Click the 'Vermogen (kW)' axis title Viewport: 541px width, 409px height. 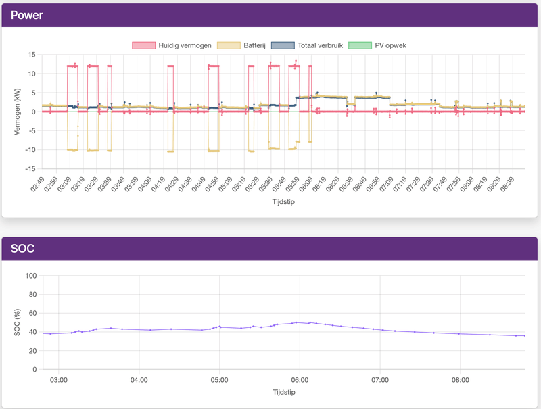coord(17,112)
